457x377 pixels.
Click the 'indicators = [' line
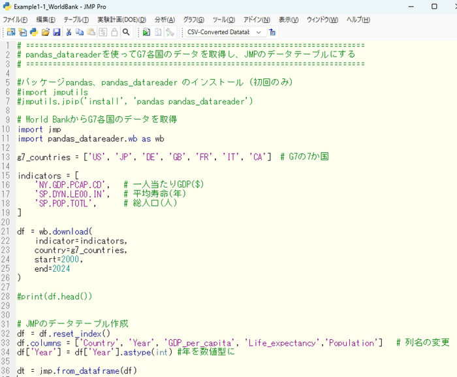(x=48, y=176)
